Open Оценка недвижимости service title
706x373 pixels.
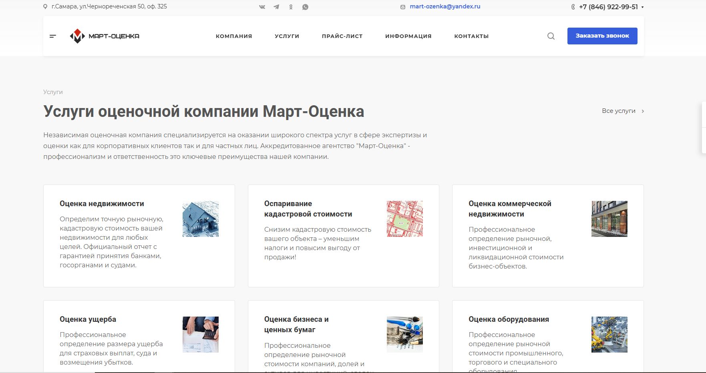[x=102, y=204]
